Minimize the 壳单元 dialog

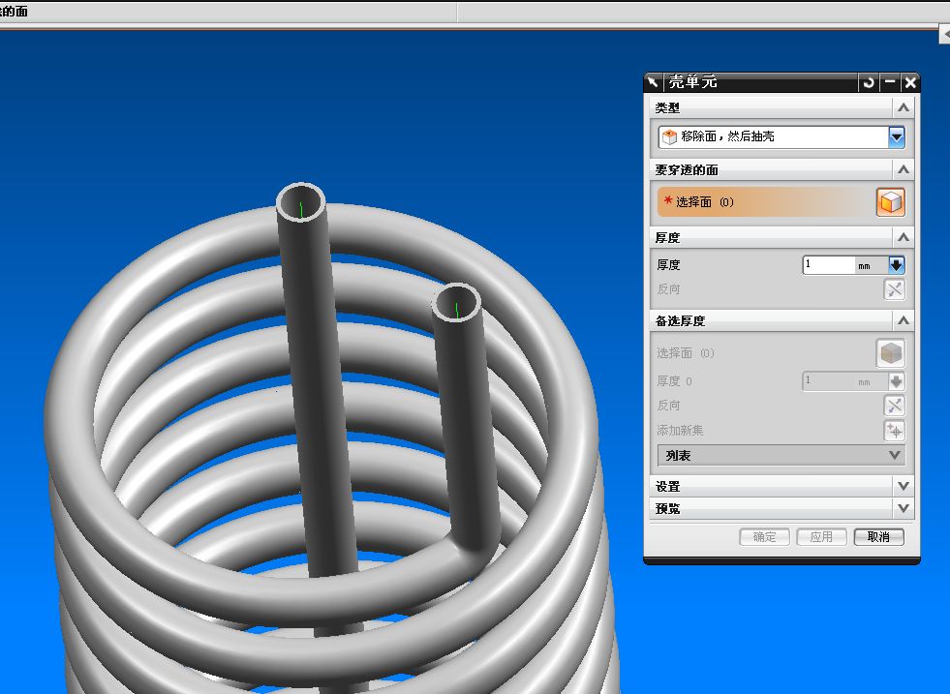889,82
